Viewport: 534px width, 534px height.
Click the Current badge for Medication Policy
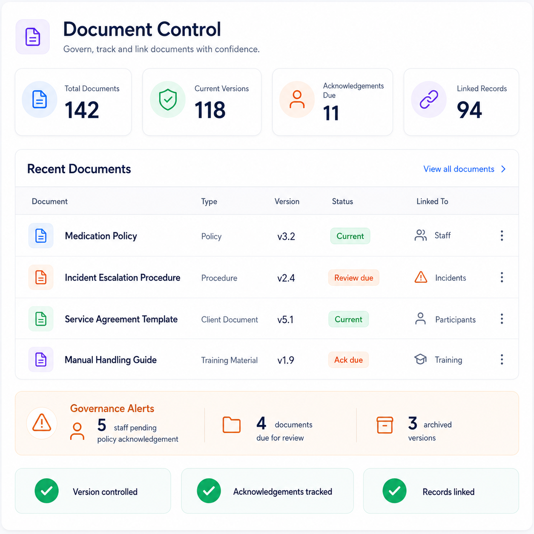[x=350, y=236]
